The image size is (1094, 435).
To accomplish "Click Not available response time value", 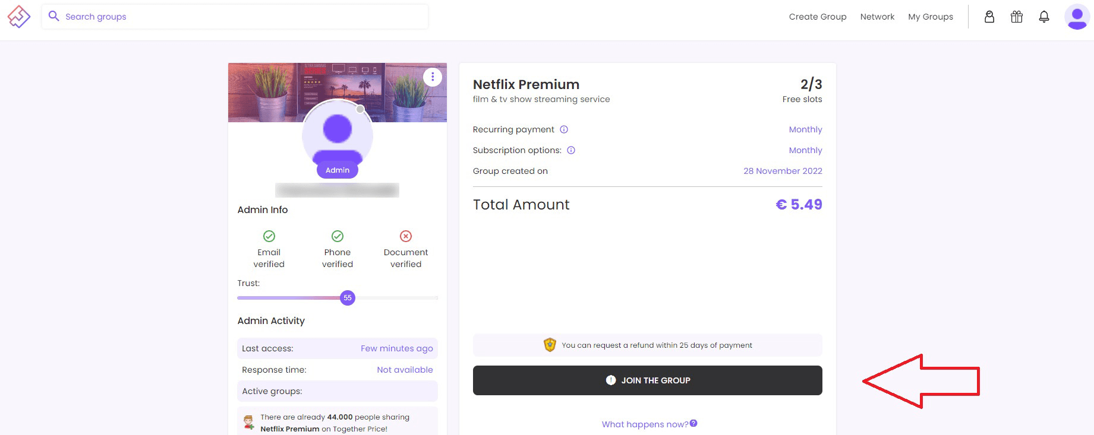I will [405, 370].
